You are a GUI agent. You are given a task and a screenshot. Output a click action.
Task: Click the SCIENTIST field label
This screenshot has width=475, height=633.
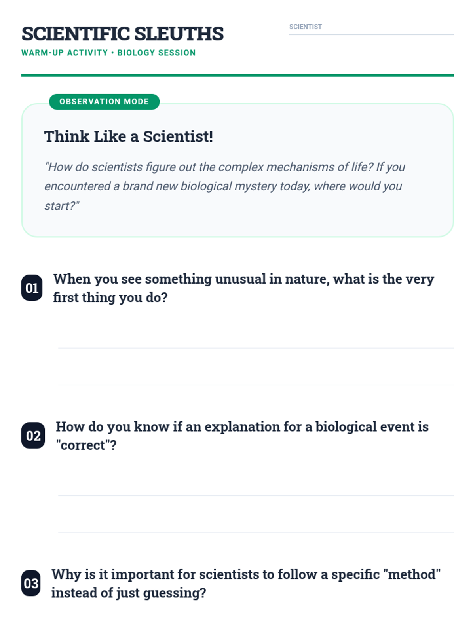(305, 27)
